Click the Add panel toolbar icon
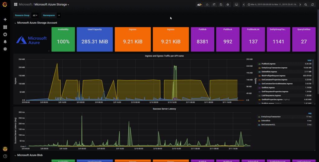The width and height of the screenshot is (319, 162). [200, 4]
